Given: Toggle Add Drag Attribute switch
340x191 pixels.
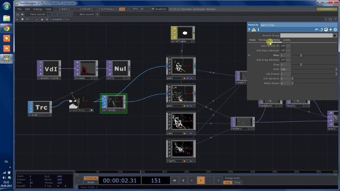Looking at the screenshot, I should click(285, 60).
